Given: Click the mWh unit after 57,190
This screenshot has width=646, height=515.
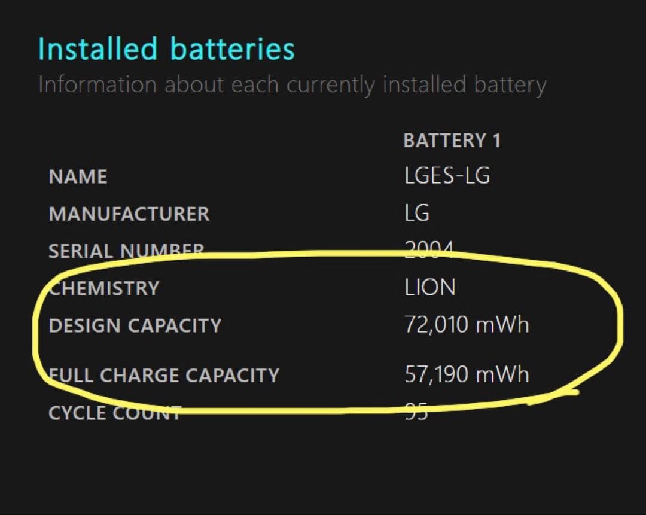Looking at the screenshot, I should point(502,375).
